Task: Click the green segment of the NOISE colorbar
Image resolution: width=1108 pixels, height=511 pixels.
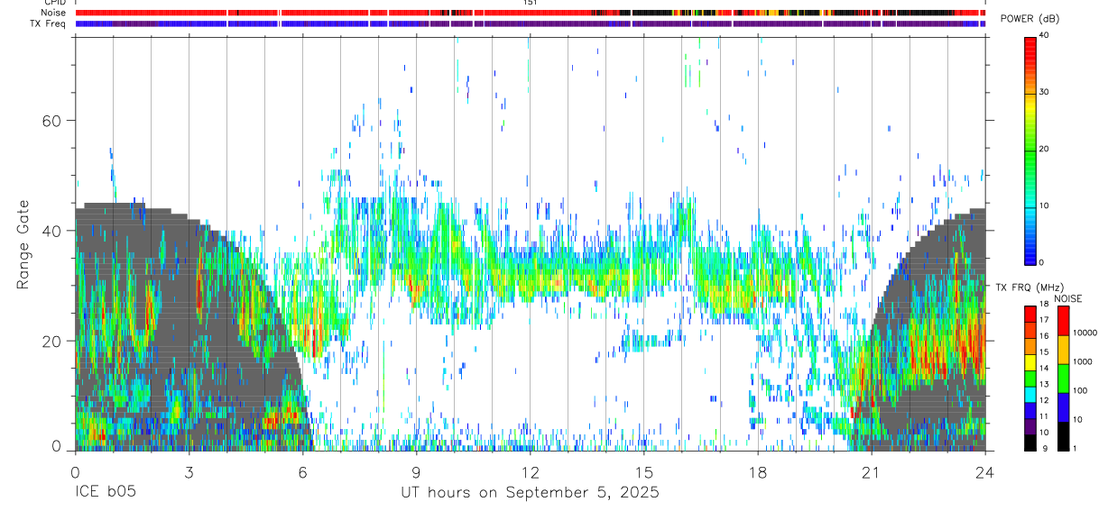Action: click(x=1063, y=379)
